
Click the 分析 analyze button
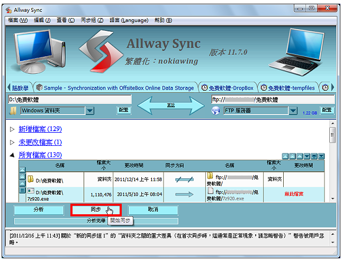tap(39, 210)
